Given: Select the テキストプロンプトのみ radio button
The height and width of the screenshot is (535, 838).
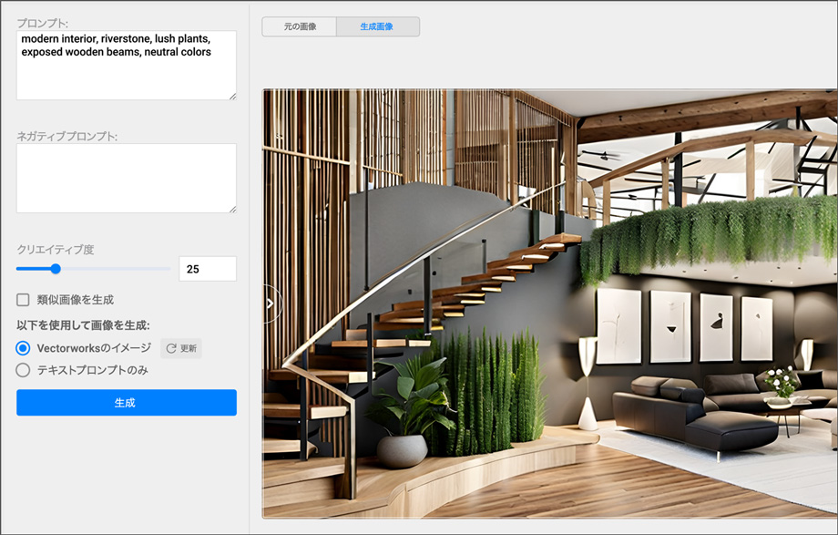Looking at the screenshot, I should (23, 370).
